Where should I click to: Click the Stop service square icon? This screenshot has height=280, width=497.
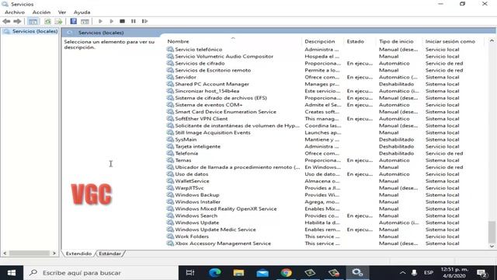(x=123, y=21)
